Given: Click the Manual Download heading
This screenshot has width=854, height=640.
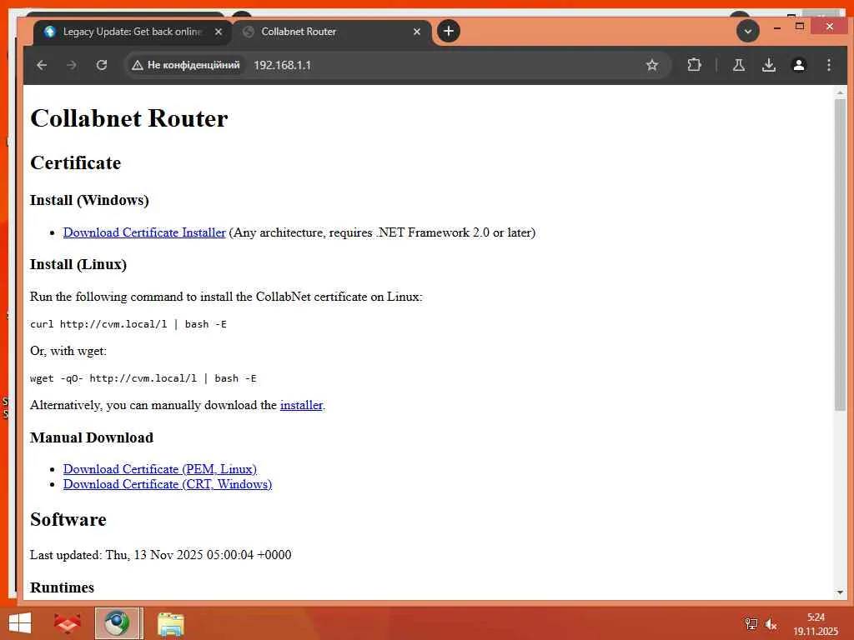Looking at the screenshot, I should 92,437.
